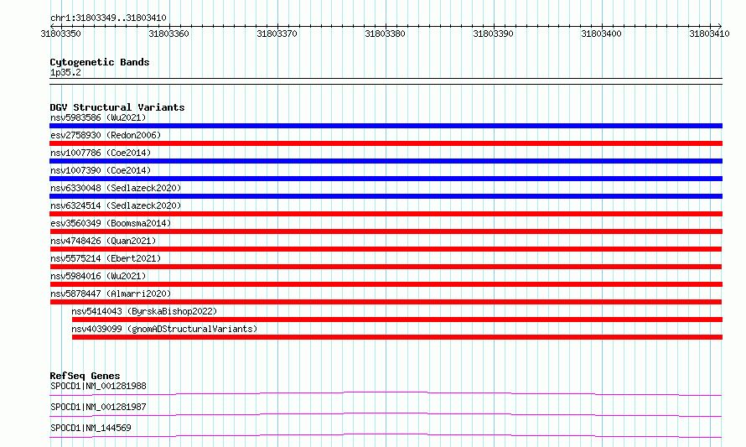This screenshot has width=746, height=447.
Task: Select the magenta line under SPOCD1|NM_144569
Action: click(x=386, y=435)
